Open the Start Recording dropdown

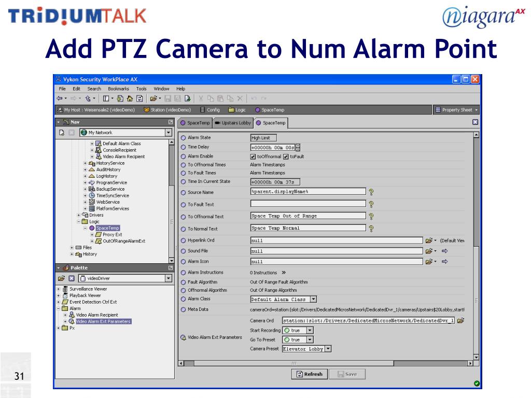point(310,330)
